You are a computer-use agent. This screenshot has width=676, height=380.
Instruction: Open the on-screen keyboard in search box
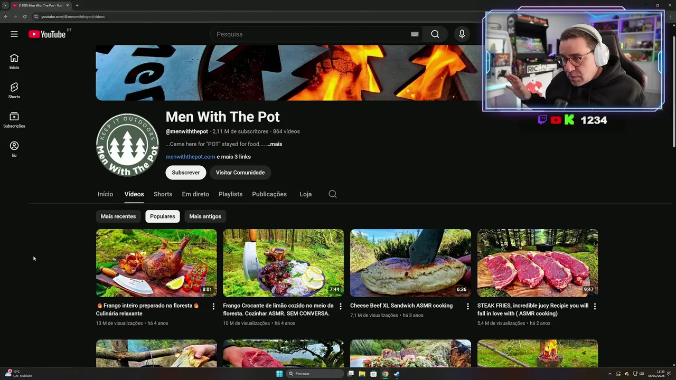pos(415,34)
